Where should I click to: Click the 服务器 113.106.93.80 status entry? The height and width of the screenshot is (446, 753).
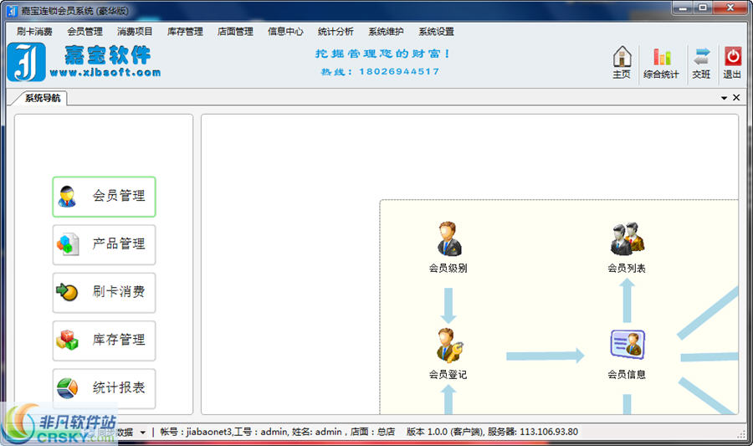click(533, 432)
